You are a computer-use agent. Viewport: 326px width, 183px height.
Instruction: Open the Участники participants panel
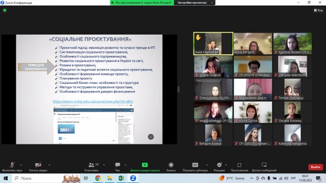92,167
